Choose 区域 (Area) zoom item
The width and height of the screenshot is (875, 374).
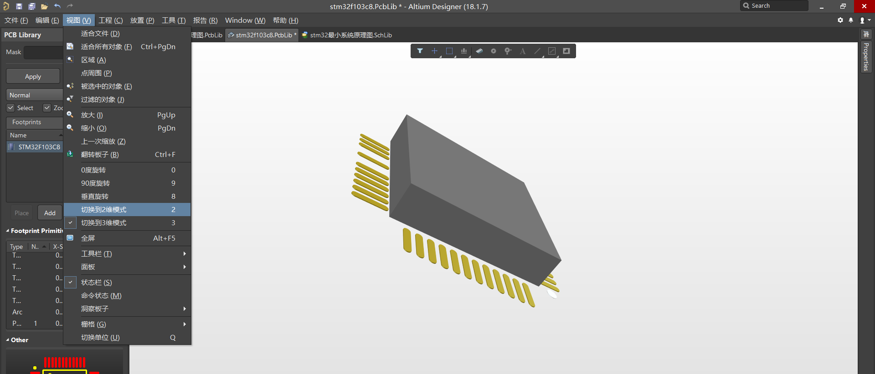pyautogui.click(x=127, y=60)
